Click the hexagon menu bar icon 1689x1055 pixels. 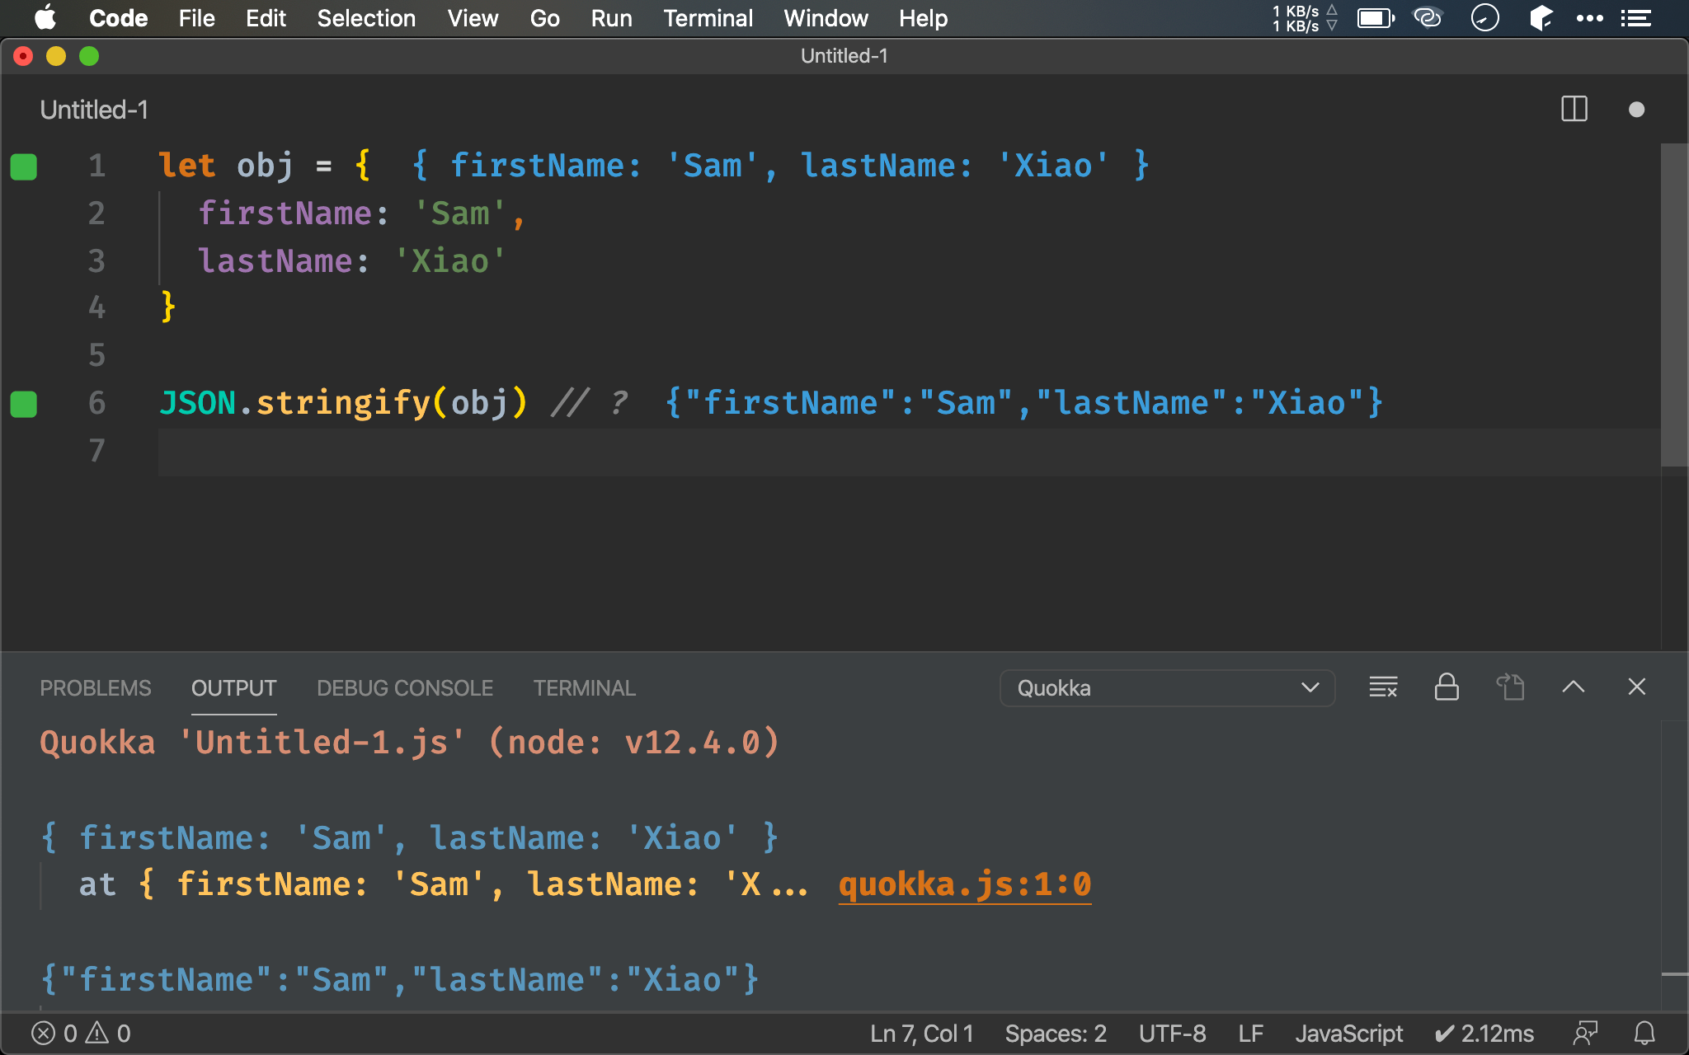(x=1541, y=18)
